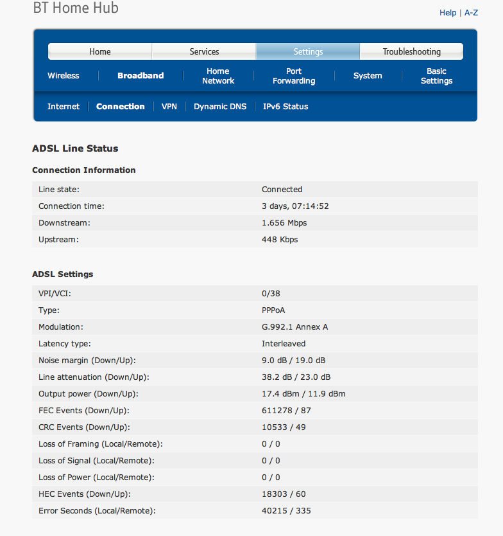Screen dimensions: 503x536
Task: Select downstream value 1.656 Mbps
Action: coord(284,223)
